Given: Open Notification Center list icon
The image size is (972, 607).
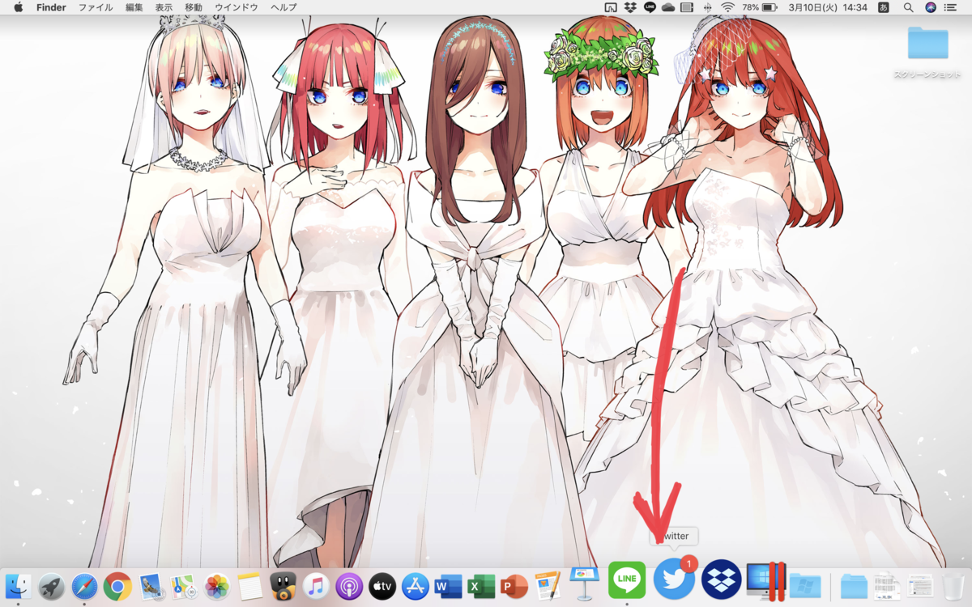Looking at the screenshot, I should 951,7.
